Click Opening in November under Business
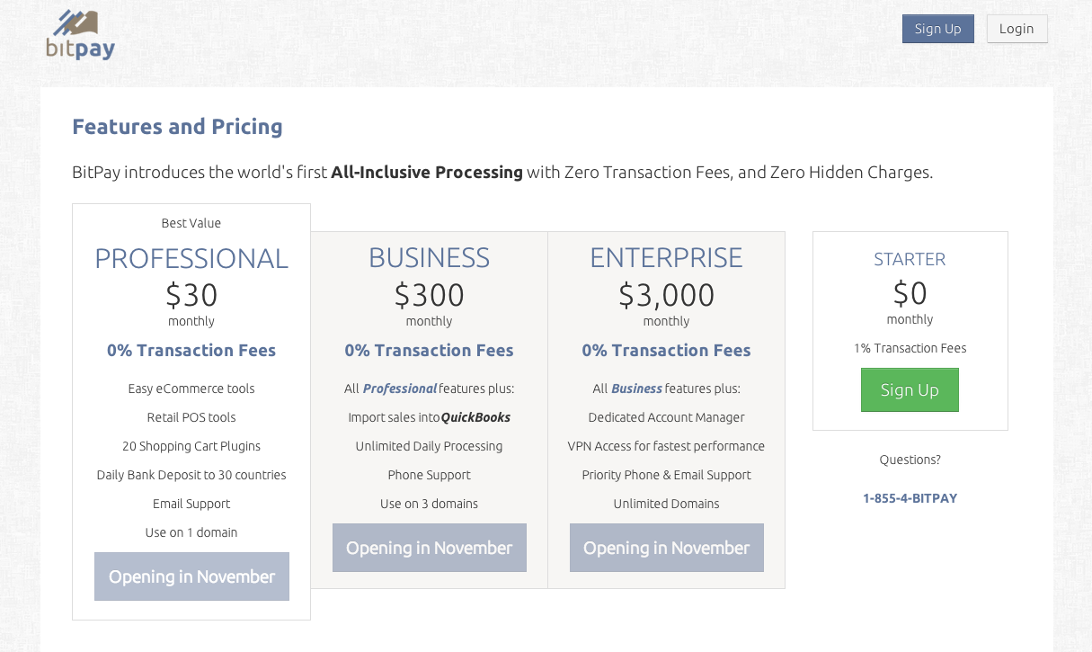 pos(429,547)
